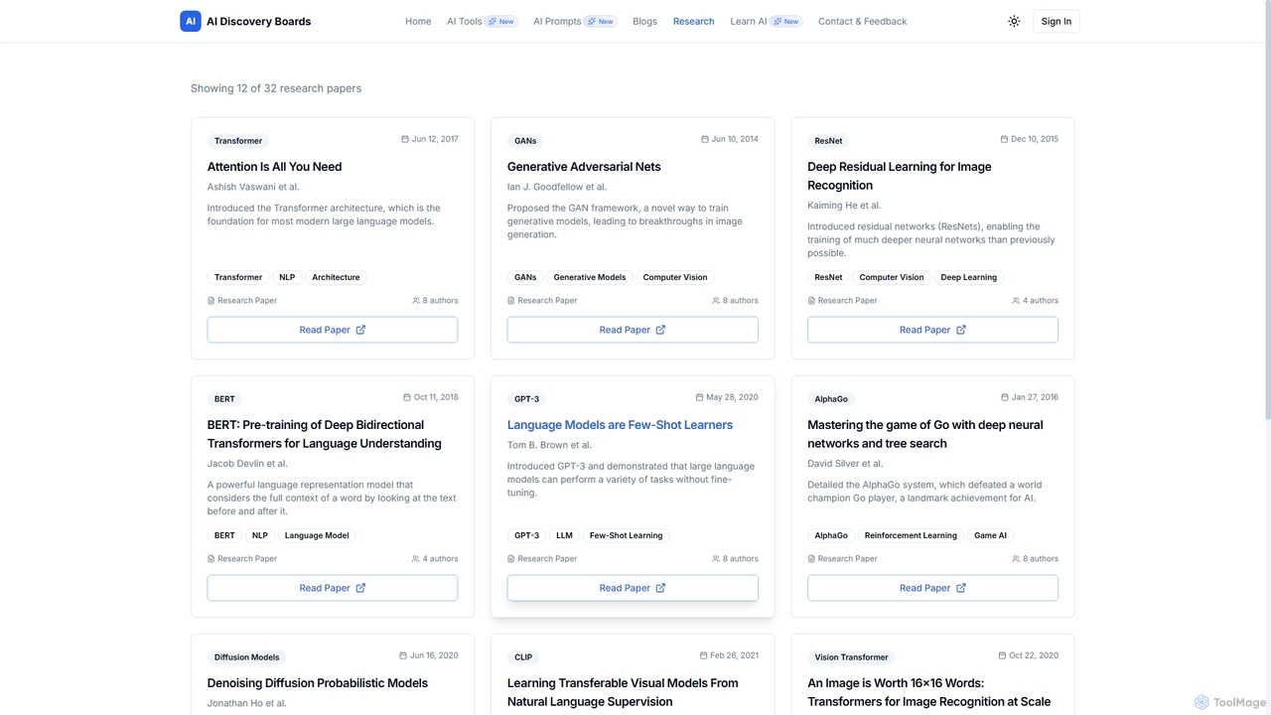Image resolution: width=1271 pixels, height=715 pixels.
Task: Open Language Models are Few-Shot Learners title
Action: tap(620, 425)
